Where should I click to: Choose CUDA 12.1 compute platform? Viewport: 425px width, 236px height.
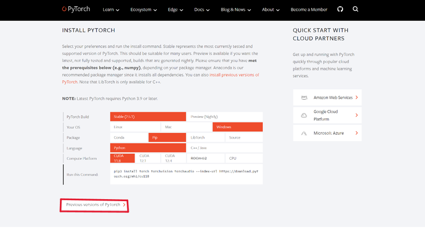[148, 158]
